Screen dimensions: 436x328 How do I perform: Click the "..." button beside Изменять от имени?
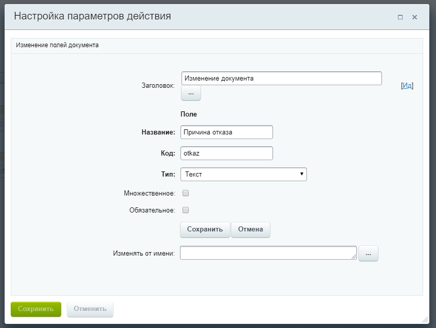coord(368,253)
